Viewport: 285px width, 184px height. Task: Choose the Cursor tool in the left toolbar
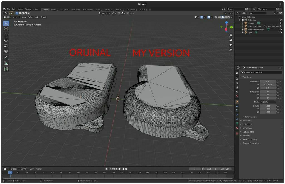(x=6, y=29)
